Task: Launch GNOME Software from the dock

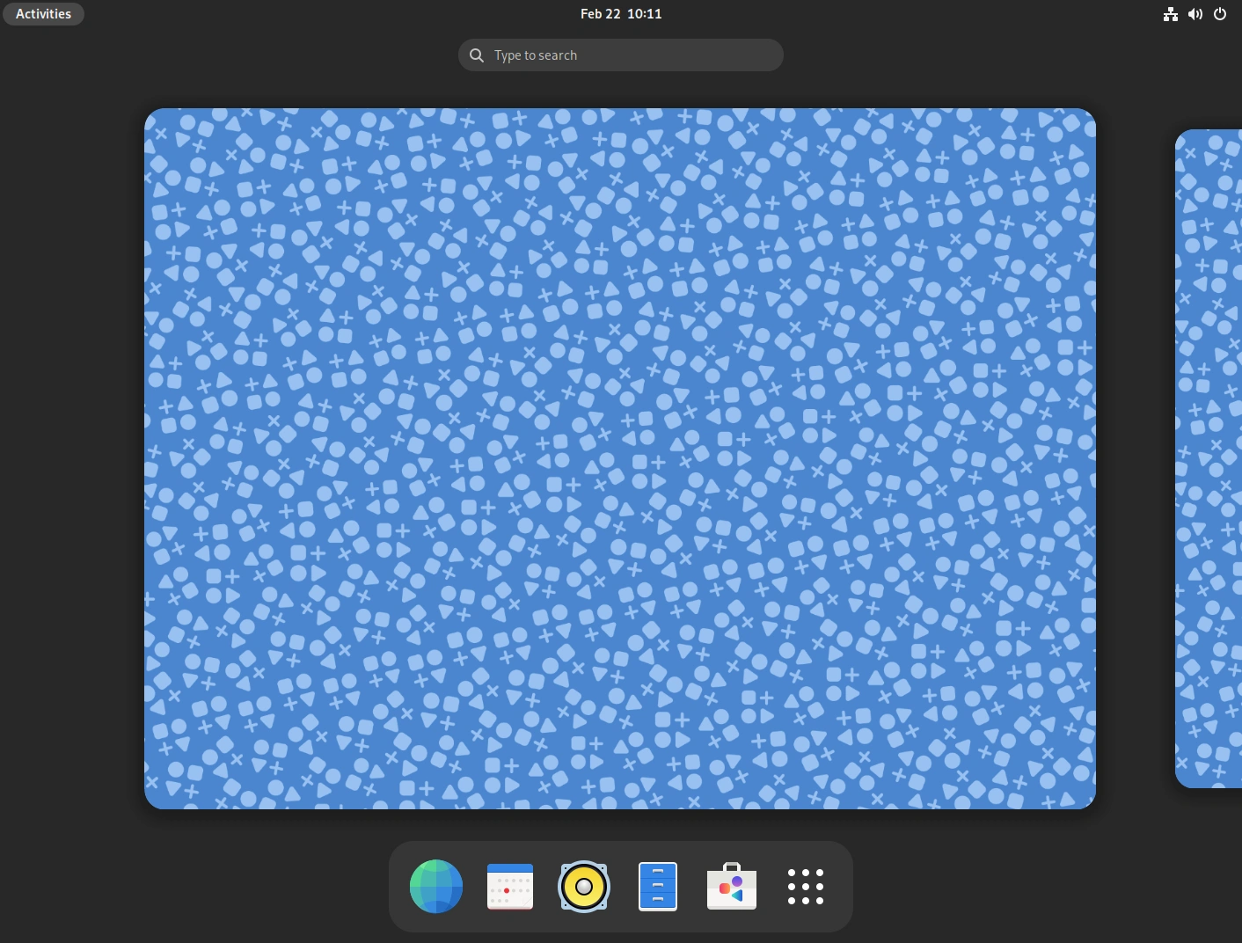Action: pos(732,887)
